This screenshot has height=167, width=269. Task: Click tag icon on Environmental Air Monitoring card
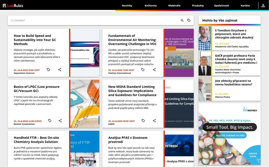pyautogui.click(x=143, y=70)
